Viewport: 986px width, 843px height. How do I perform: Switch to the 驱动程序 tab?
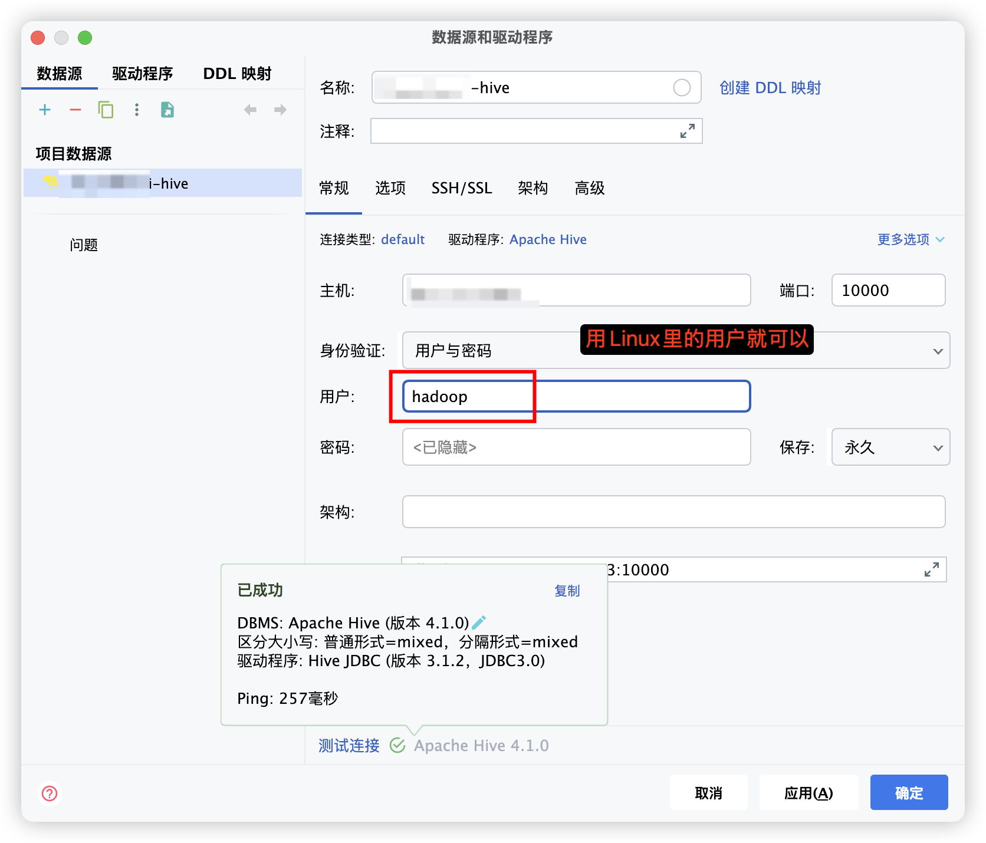pos(142,73)
